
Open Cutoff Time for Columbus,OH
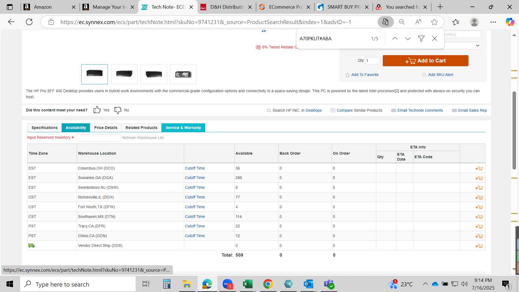coord(195,168)
